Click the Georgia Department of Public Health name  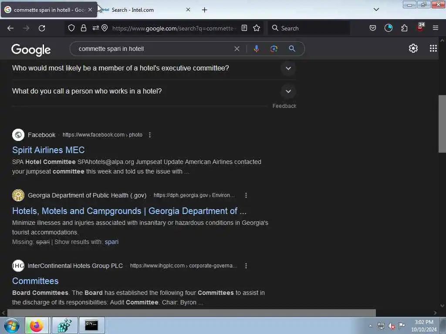87,195
